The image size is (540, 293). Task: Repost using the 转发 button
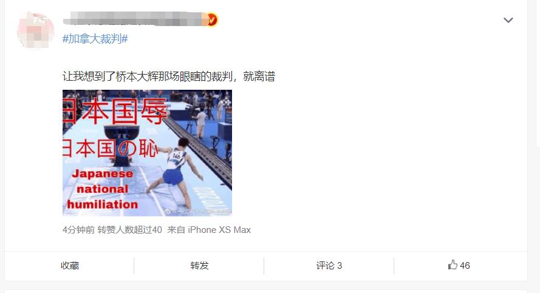pos(199,266)
